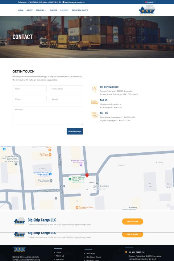
Task: Click the admin@bigshipcargo.com email address
Action: coord(111,107)
